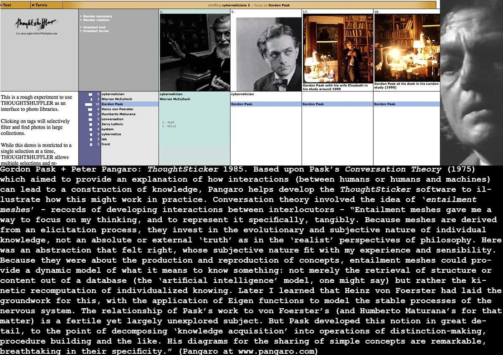The height and width of the screenshot is (355, 503).
Task: Select the Heinz von Foerster tag
Action: (x=118, y=109)
